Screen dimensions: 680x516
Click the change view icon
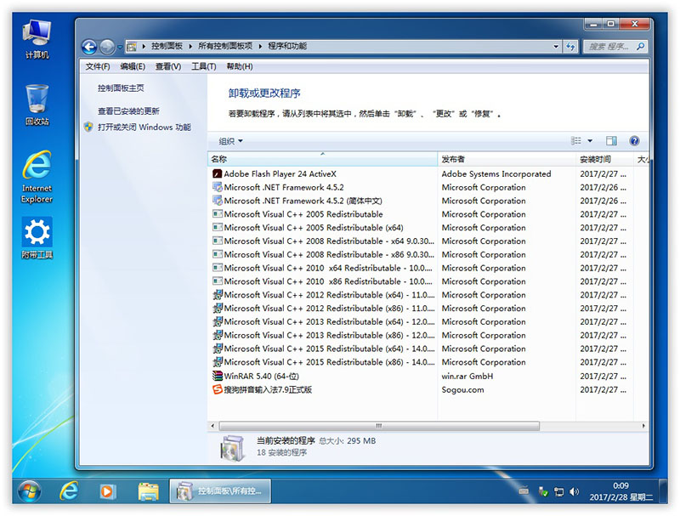(576, 141)
